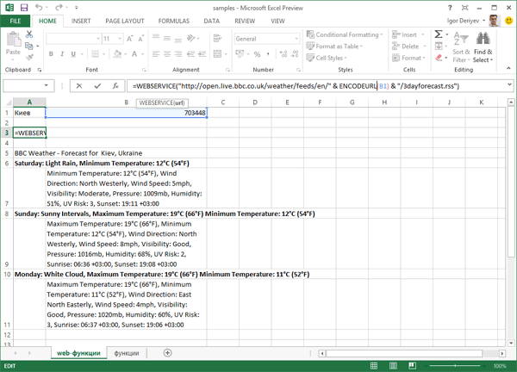Click the Borders icon
Viewport: 517px width, 372px height.
[x=95, y=54]
